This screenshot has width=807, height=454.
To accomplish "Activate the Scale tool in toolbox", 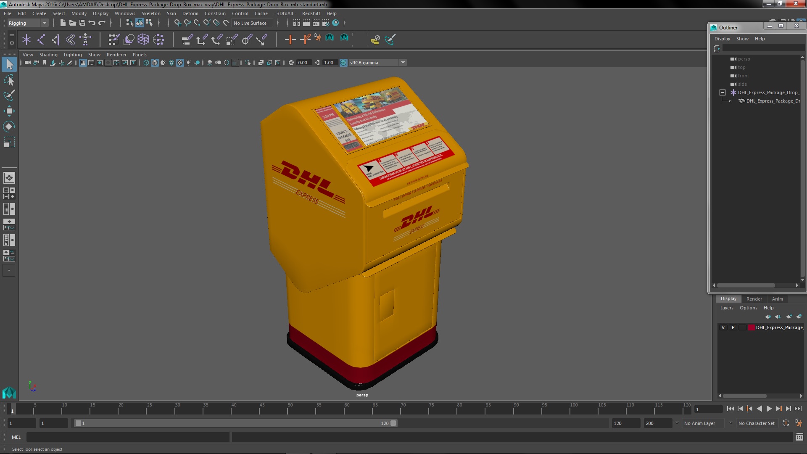I will tap(9, 142).
